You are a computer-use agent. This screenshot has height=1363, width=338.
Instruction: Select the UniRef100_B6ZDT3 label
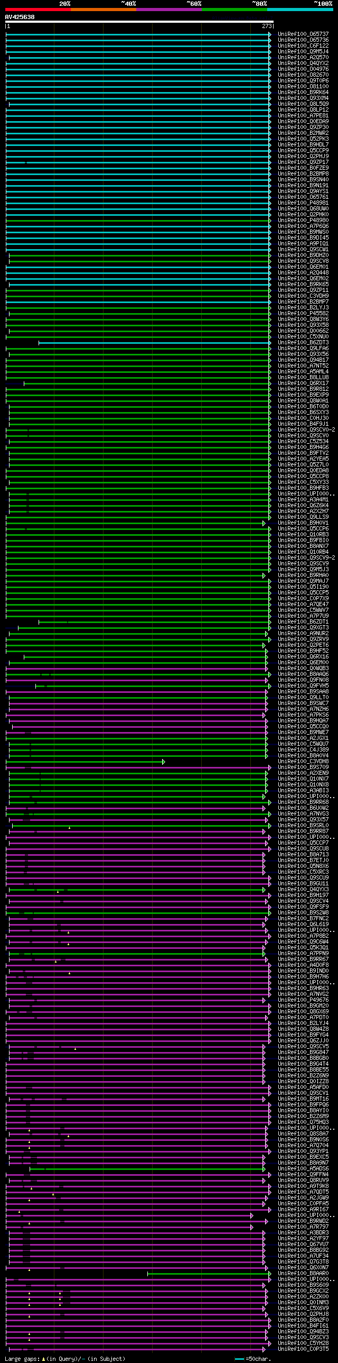(303, 343)
